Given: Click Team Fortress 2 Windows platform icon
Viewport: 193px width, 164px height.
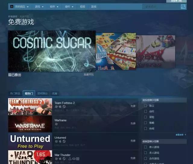Looking at the screenshot, I should 56,107.
